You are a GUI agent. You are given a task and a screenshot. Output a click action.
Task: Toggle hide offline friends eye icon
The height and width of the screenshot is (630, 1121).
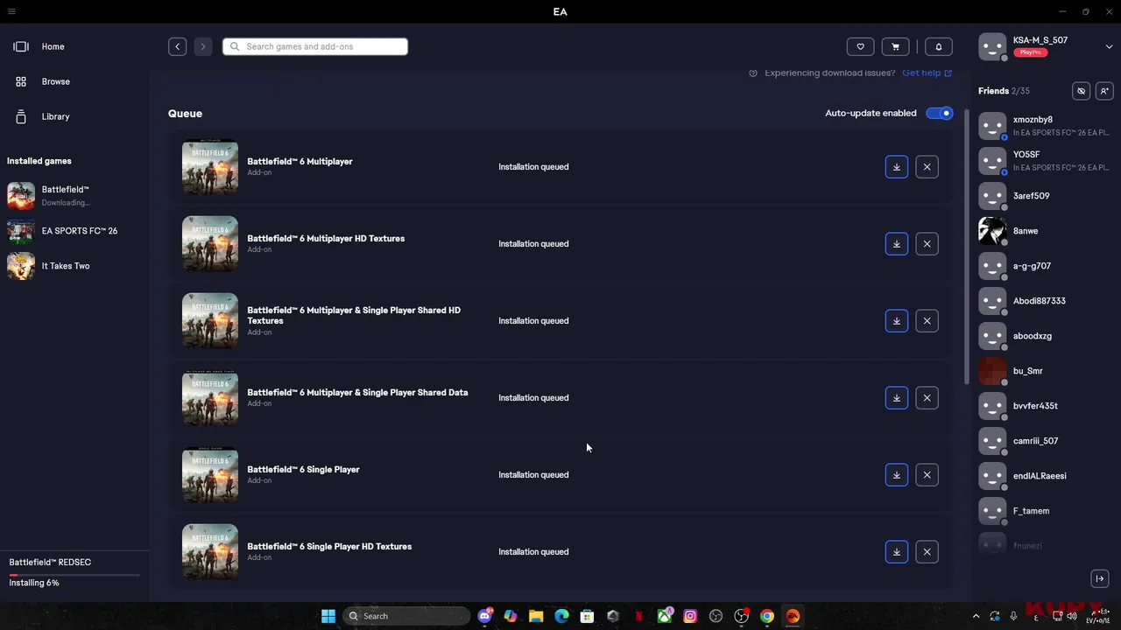pos(1082,91)
